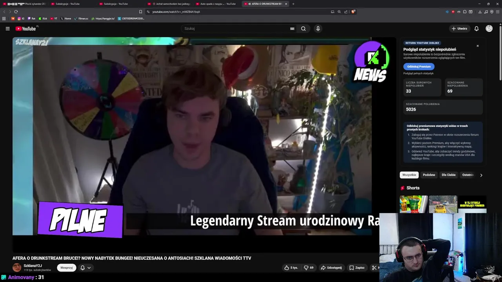Select the video title text
502x282 pixels.
(132, 258)
